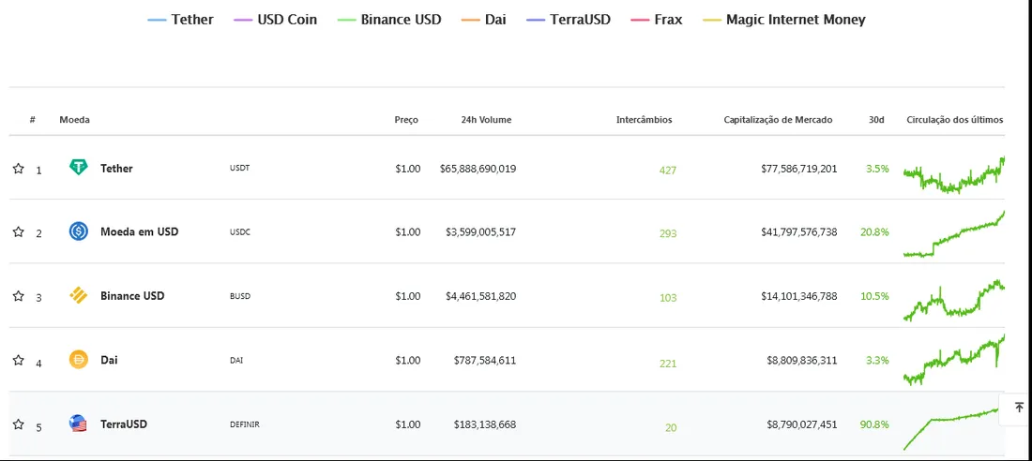Click the TerraUSD logo icon
This screenshot has width=1032, height=461.
[x=78, y=424]
